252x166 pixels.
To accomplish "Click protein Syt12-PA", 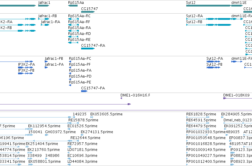I will tap(214, 62).
